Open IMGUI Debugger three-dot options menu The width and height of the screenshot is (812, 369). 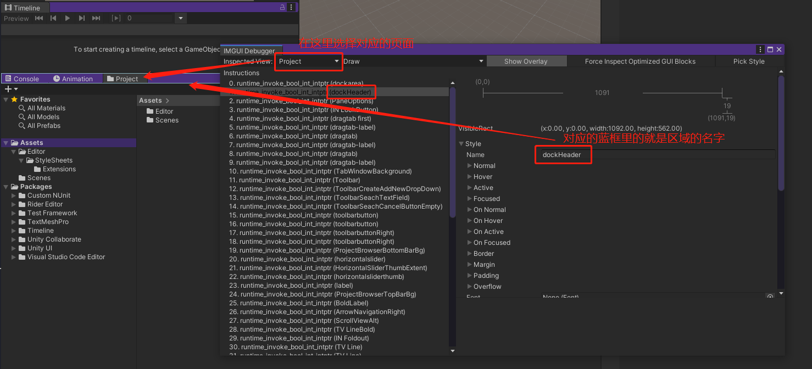(x=760, y=49)
